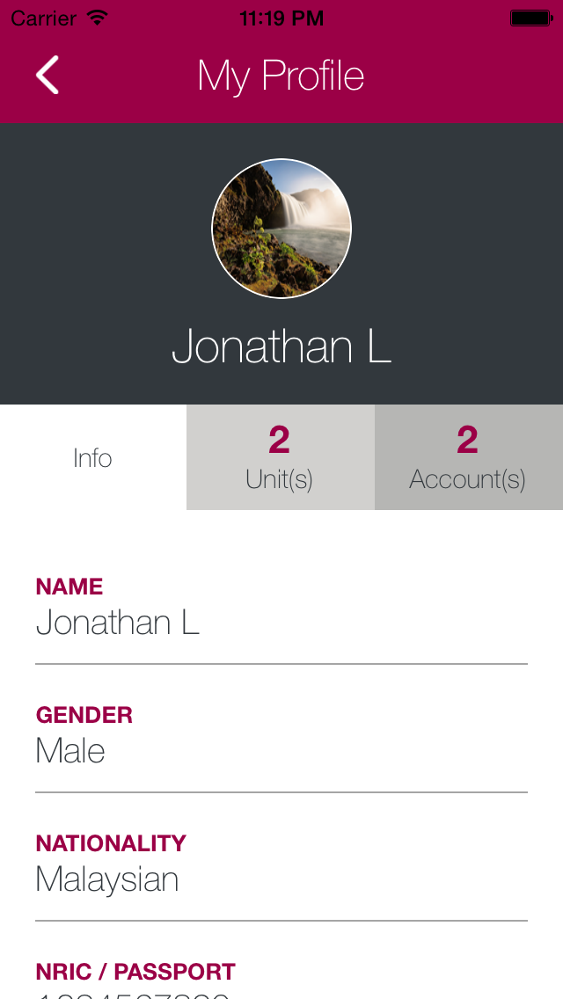Tap the back arrow icon

(x=48, y=75)
